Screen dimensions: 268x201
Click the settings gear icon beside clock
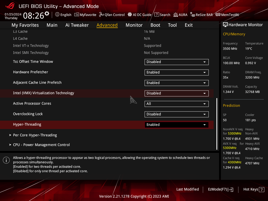click(47, 13)
